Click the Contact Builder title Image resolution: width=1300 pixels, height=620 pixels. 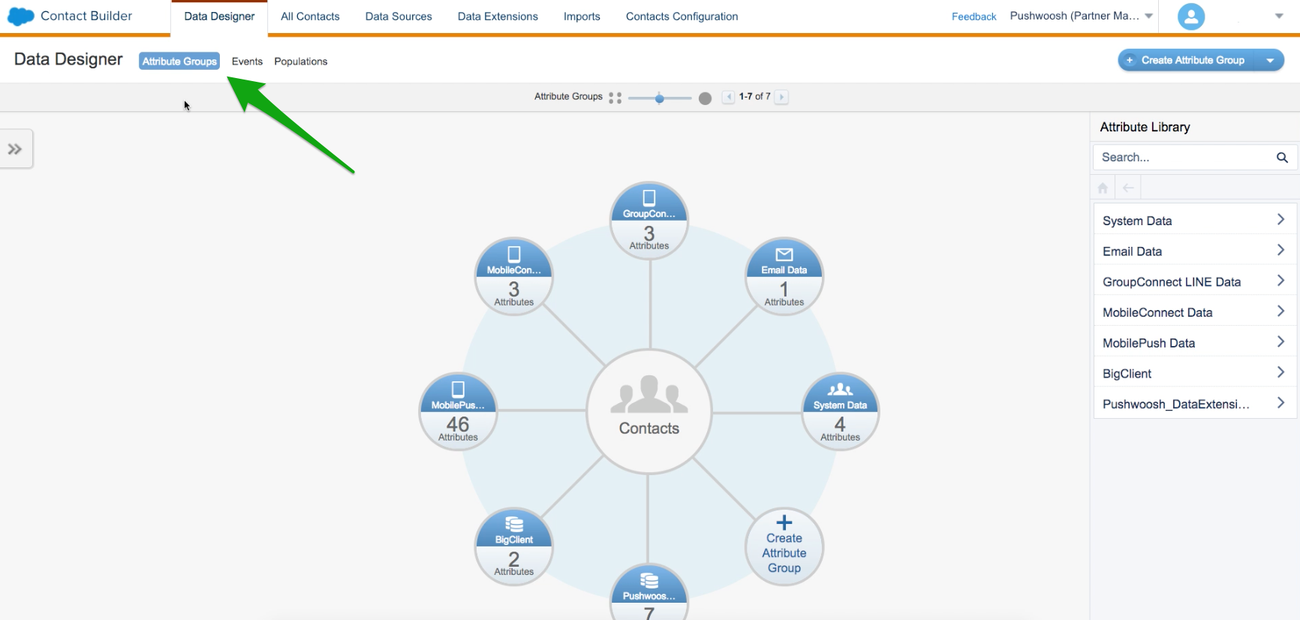tap(86, 16)
